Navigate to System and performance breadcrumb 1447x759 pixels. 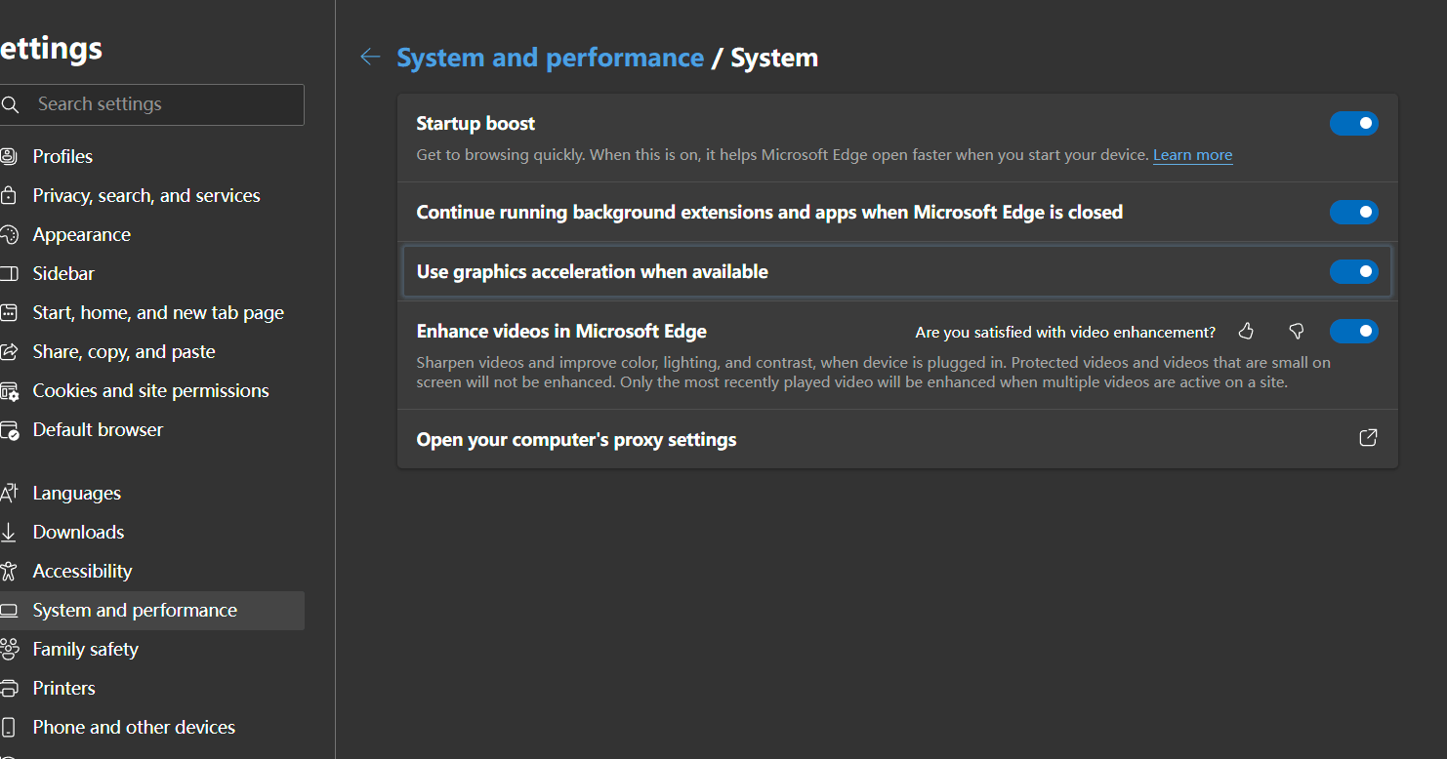point(550,58)
